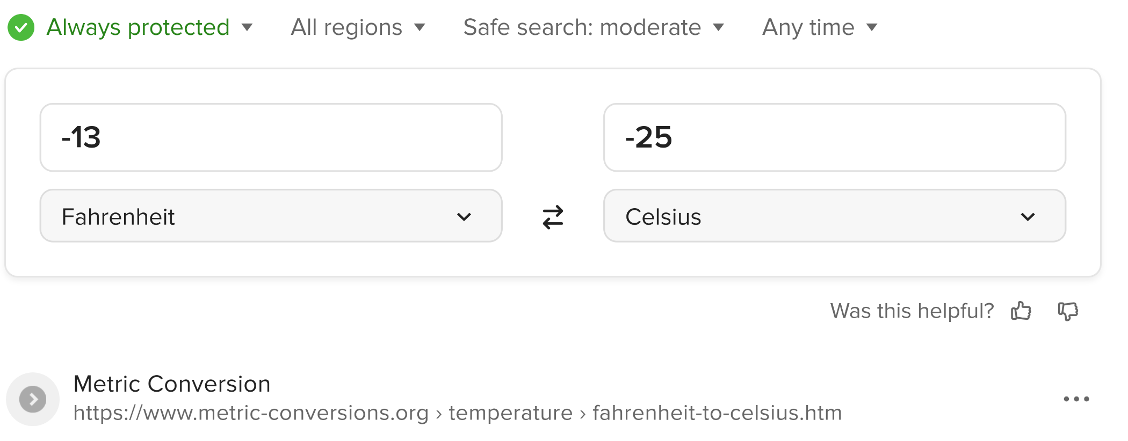Focus the -25 output field
This screenshot has height=441, width=1128.
(835, 137)
